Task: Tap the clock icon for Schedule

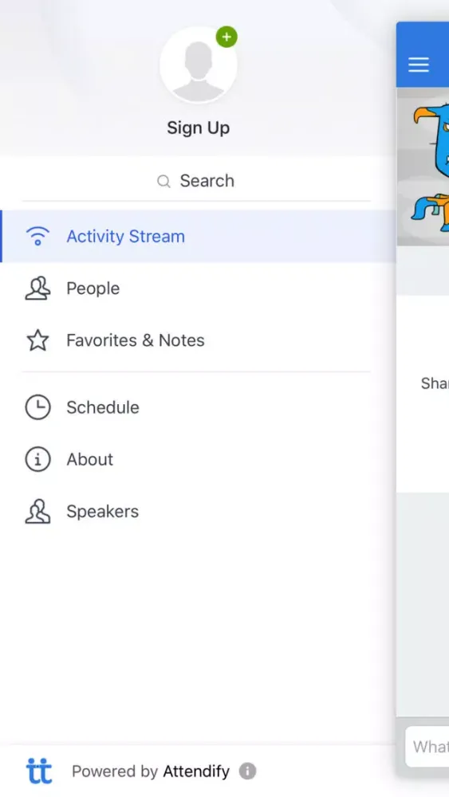Action: click(37, 407)
